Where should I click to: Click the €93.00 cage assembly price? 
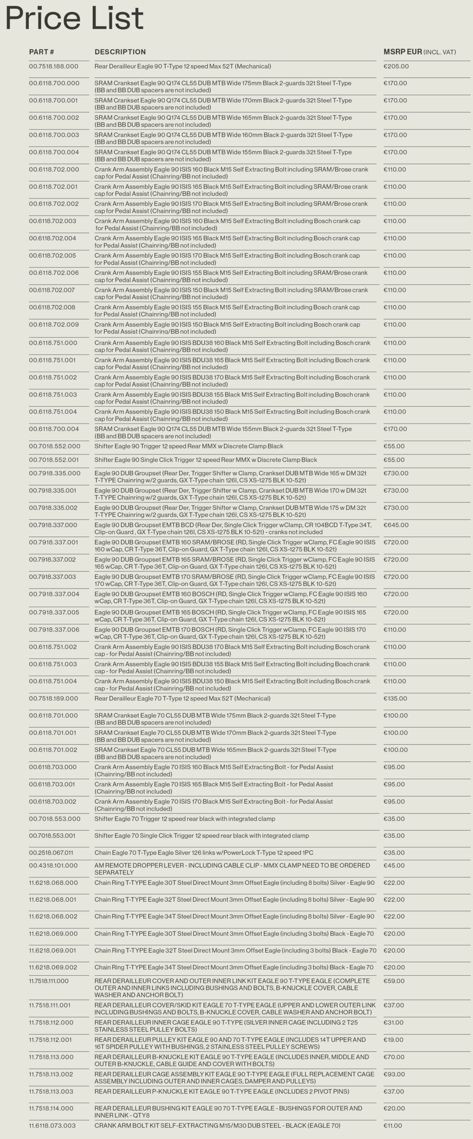tap(394, 1074)
